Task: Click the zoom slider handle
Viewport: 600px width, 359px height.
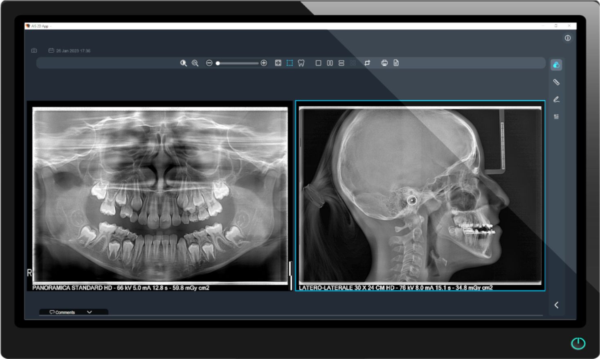Action: 218,63
